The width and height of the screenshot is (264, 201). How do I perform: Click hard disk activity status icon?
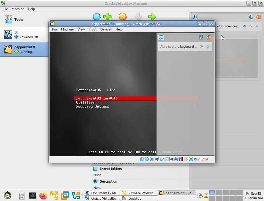click(142, 159)
